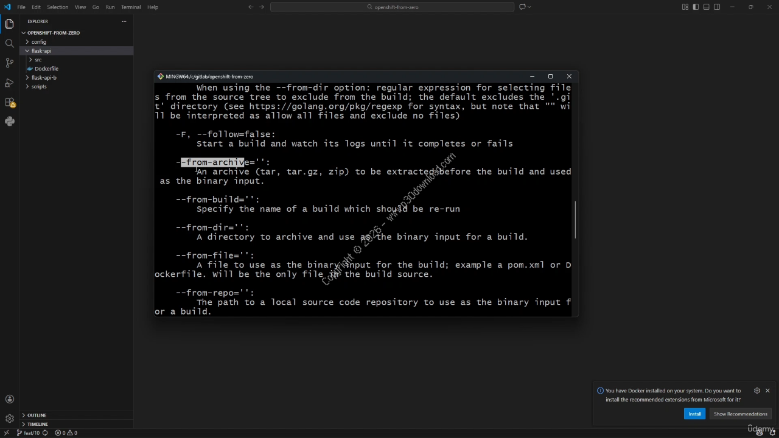Toggle the secondary side bar layout button
The image size is (779, 438).
tap(717, 7)
